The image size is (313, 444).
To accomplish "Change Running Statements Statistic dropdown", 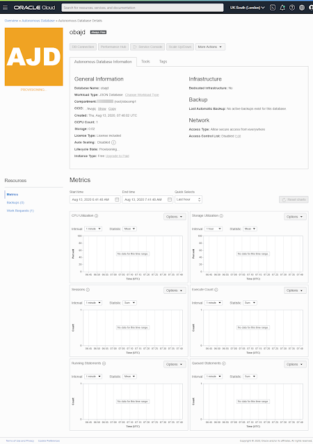I will click(x=129, y=377).
